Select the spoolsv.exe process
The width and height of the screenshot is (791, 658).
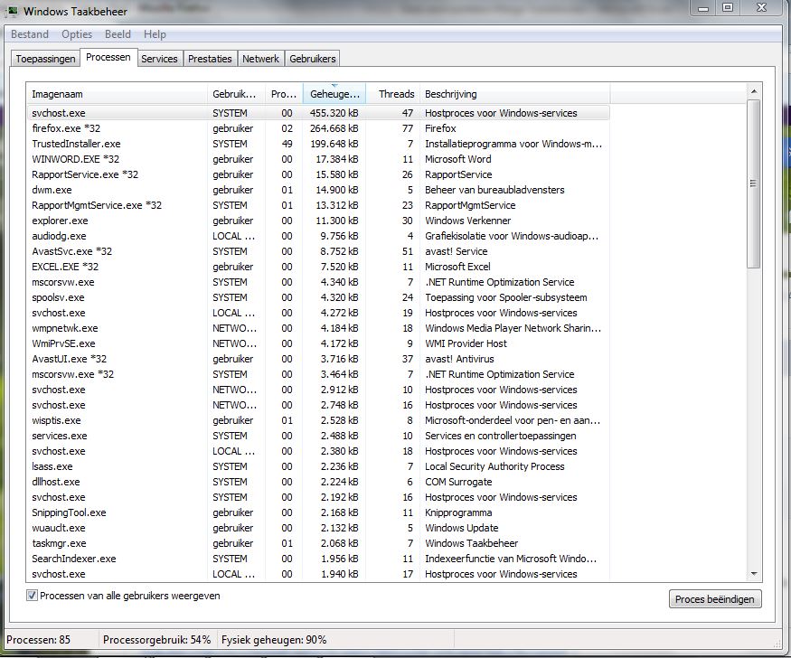coord(318,297)
